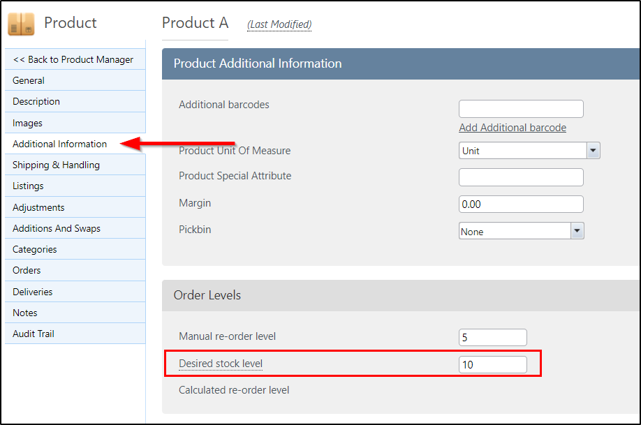The image size is (641, 425).
Task: Open the Description section
Action: [x=75, y=101]
